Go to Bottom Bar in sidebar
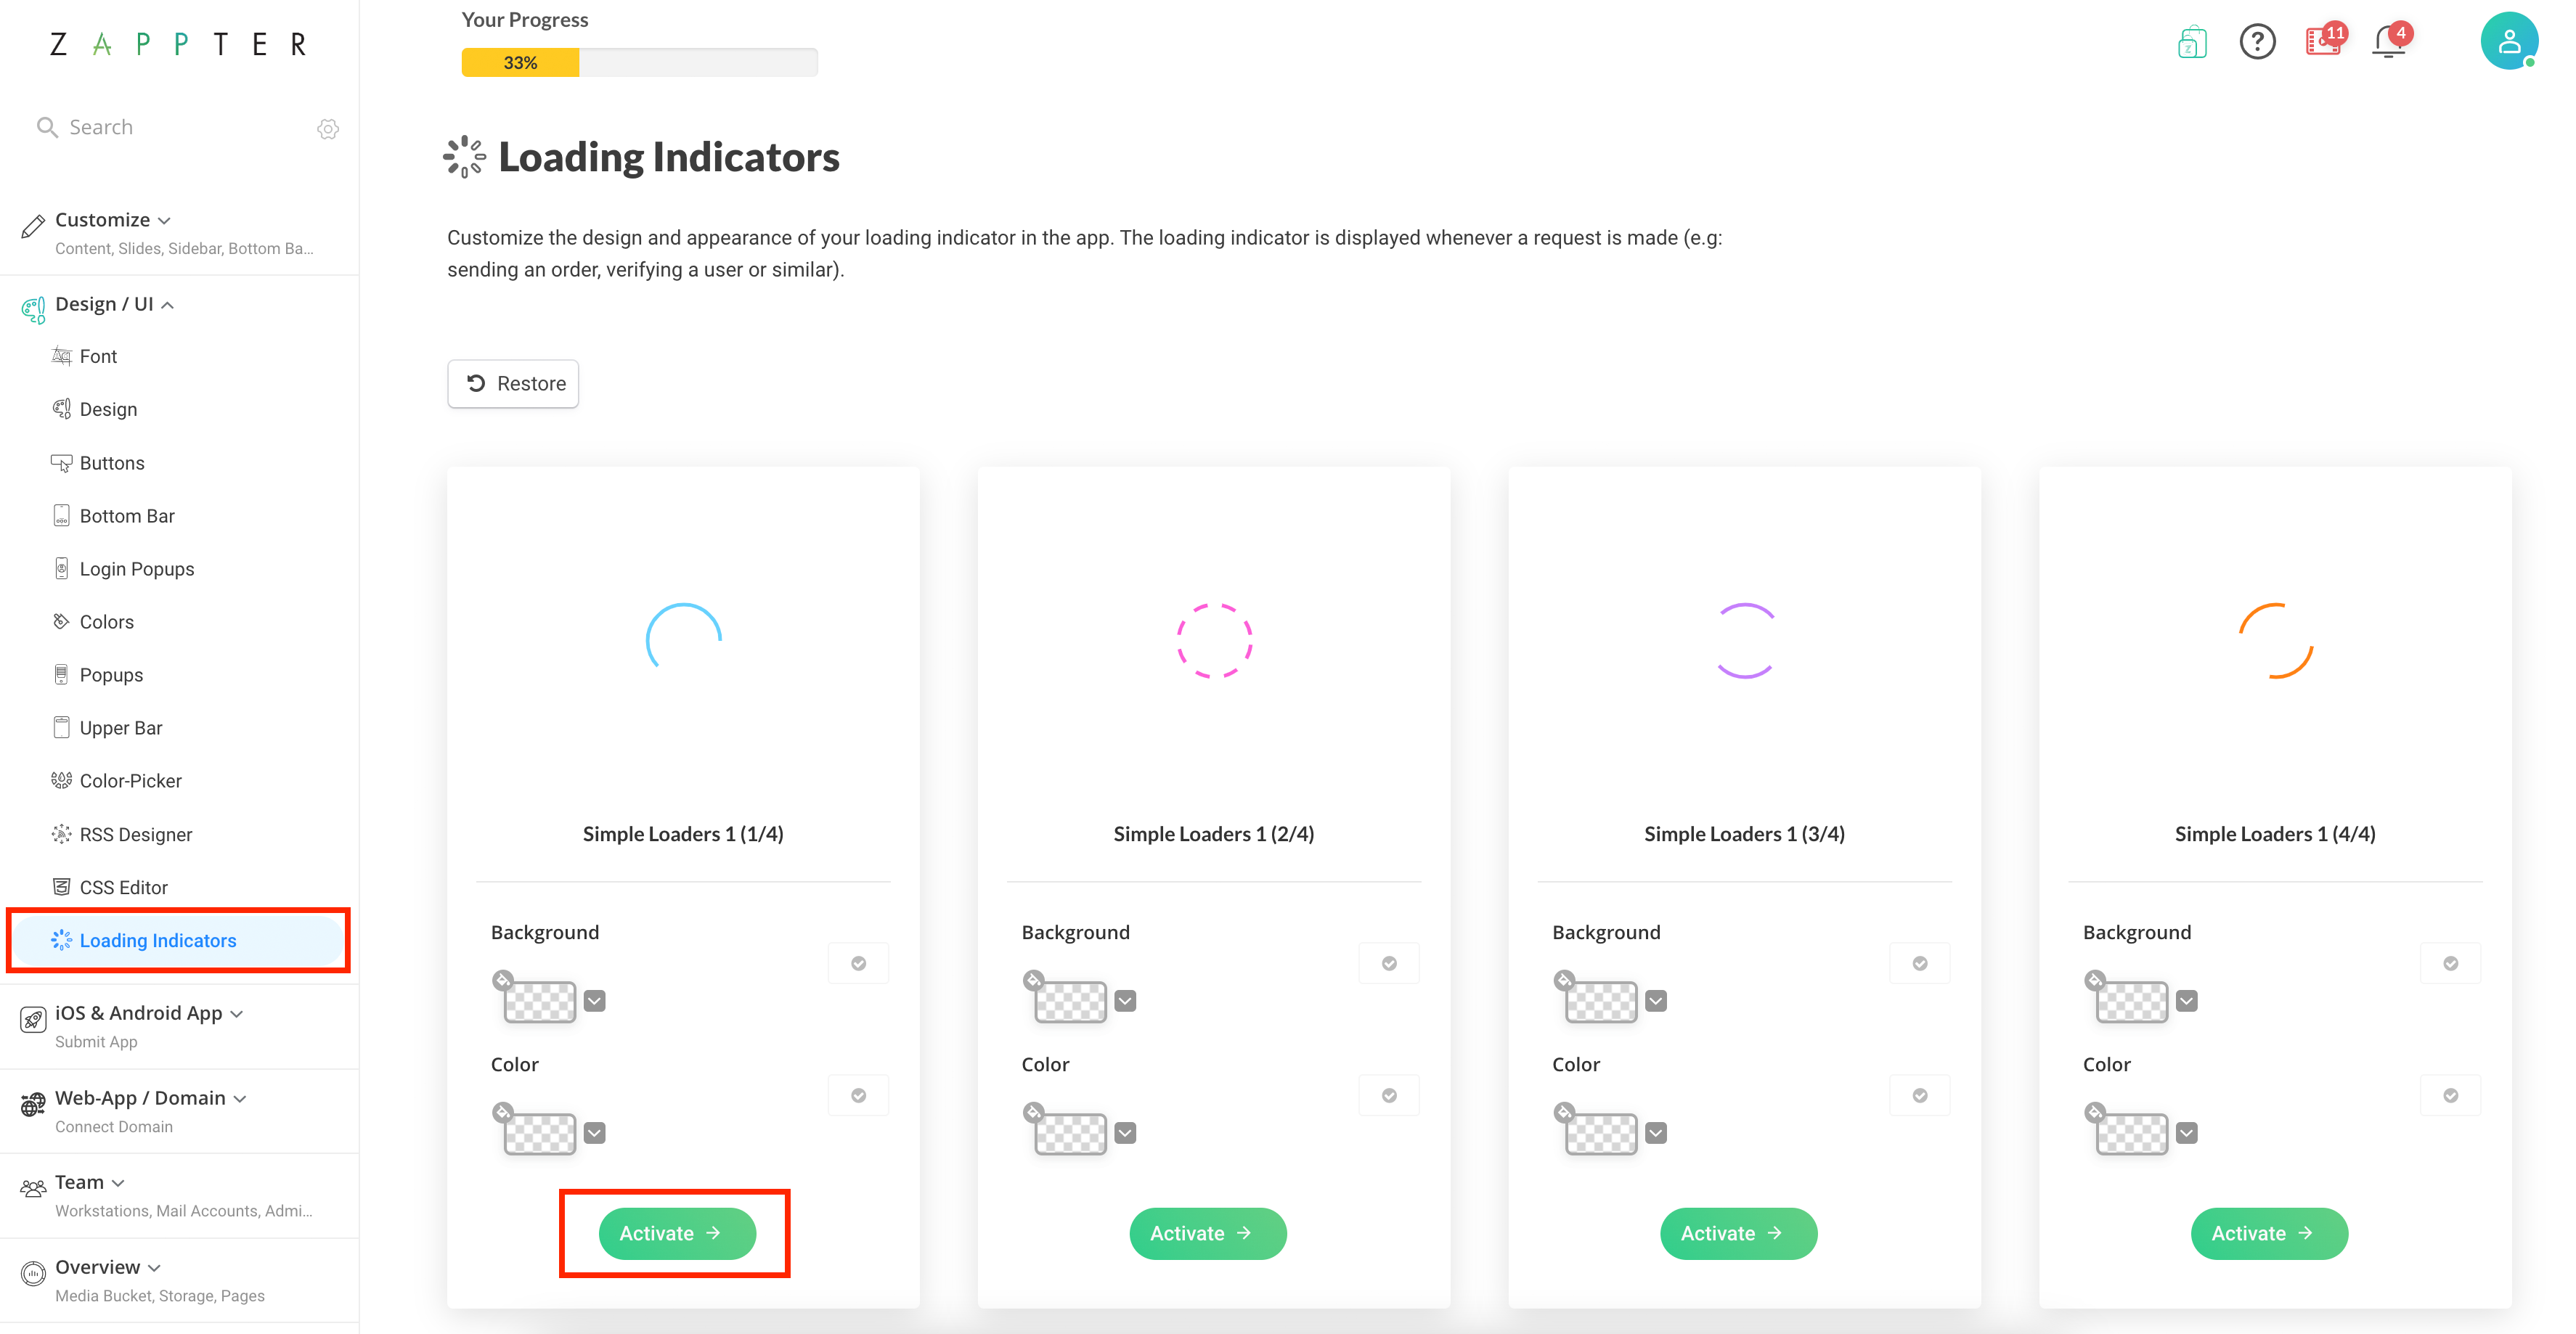The width and height of the screenshot is (2576, 1334). [127, 516]
